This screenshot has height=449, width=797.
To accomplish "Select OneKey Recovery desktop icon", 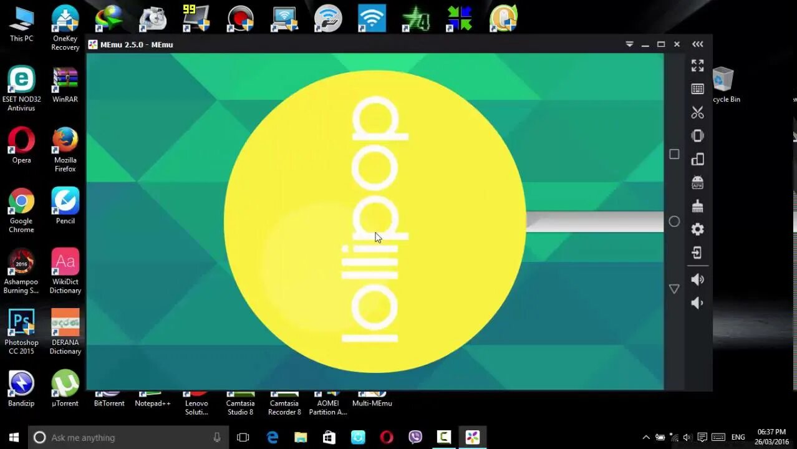I will pos(65,28).
